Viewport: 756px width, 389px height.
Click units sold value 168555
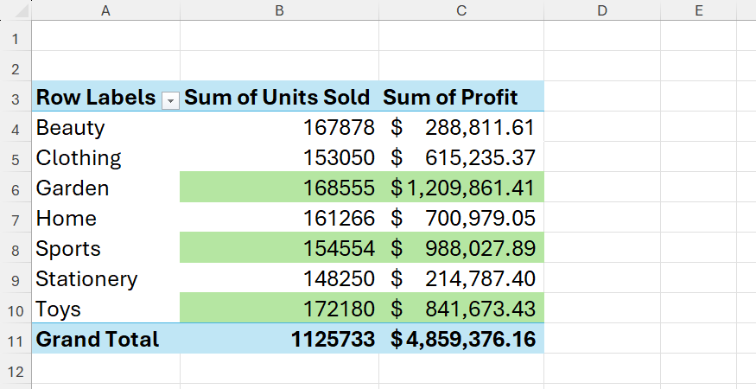pyautogui.click(x=339, y=188)
